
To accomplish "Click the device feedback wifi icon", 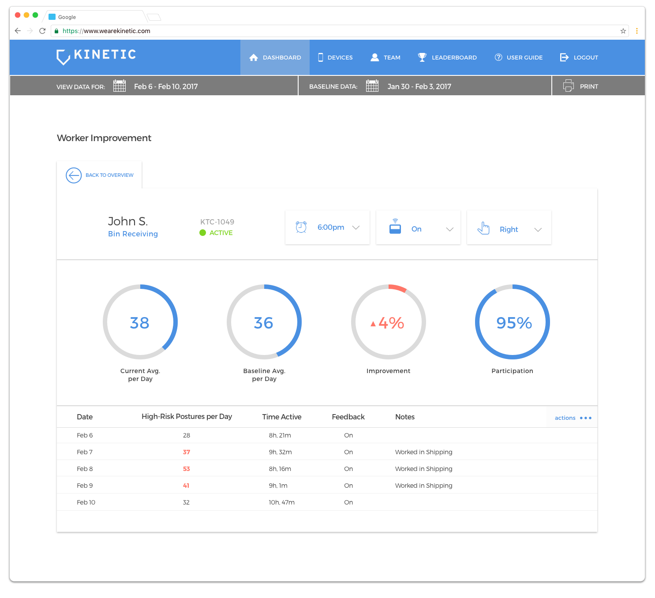I will (395, 226).
